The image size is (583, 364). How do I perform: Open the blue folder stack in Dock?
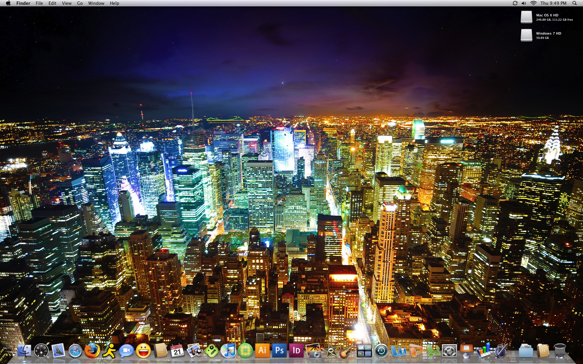coord(526,351)
